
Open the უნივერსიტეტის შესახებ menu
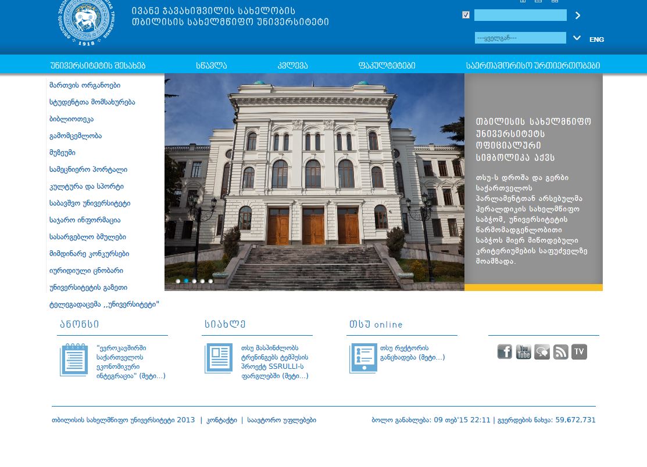pyautogui.click(x=98, y=66)
